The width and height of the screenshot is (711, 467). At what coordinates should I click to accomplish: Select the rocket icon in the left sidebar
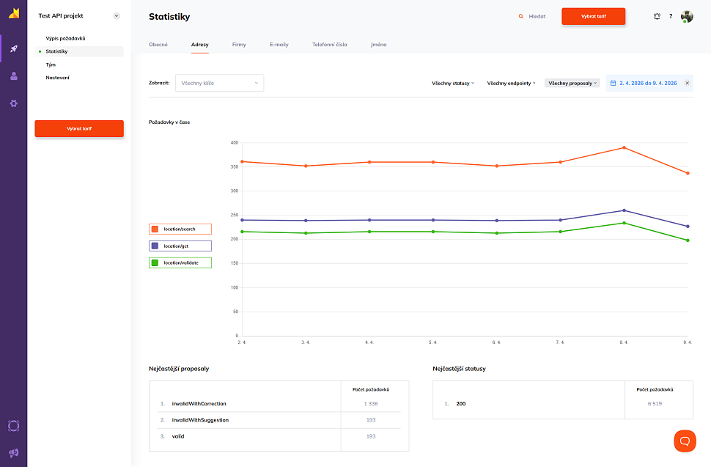click(x=13, y=48)
